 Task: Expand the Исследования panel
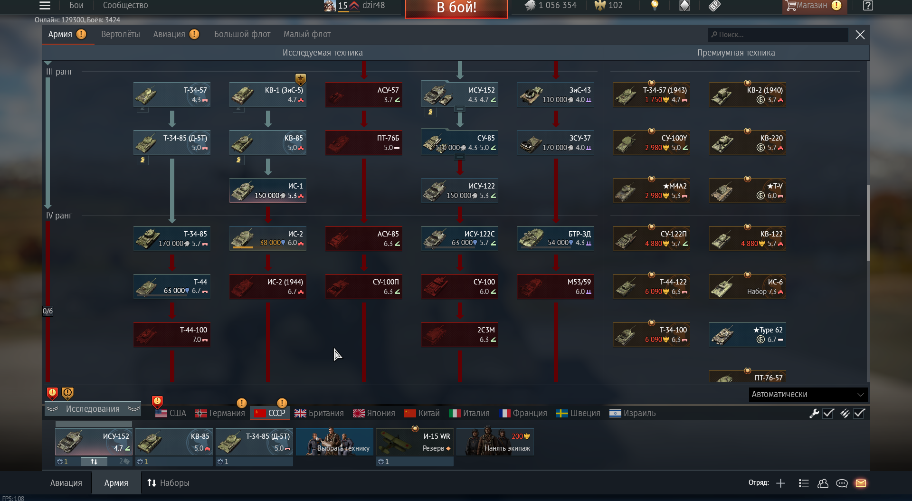tap(93, 409)
